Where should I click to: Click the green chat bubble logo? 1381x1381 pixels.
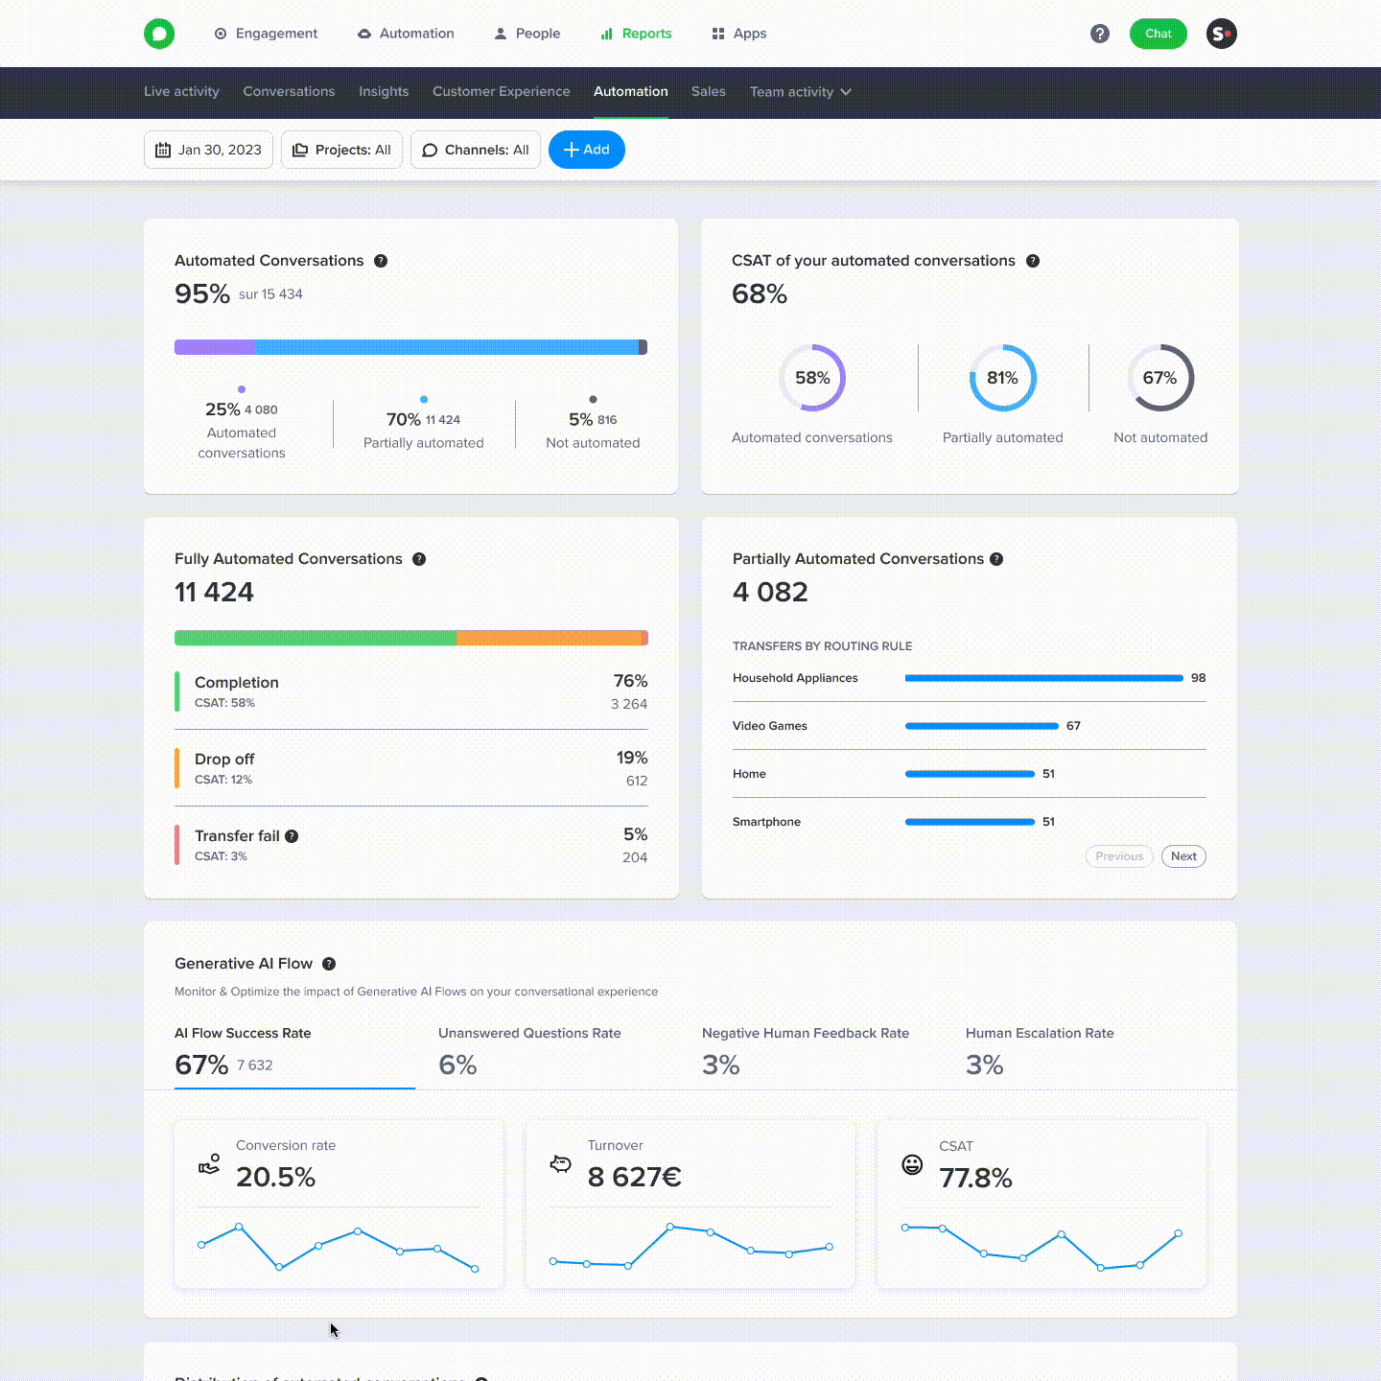click(159, 34)
